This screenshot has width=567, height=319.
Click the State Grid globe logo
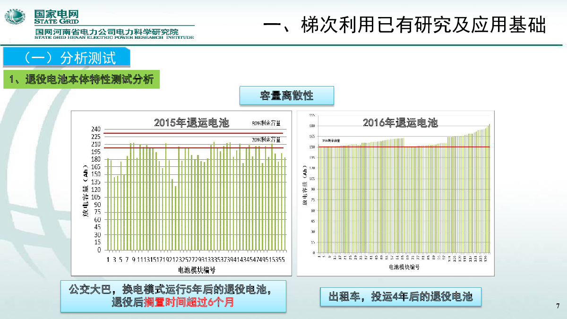click(x=15, y=17)
